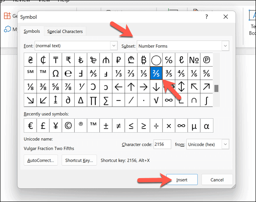
Task: Select the care-of (c/o) symbol
Action: coord(169,60)
